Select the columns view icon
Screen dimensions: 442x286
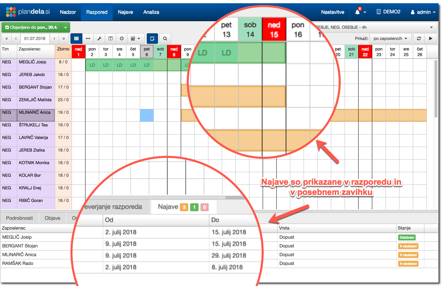click(x=76, y=39)
